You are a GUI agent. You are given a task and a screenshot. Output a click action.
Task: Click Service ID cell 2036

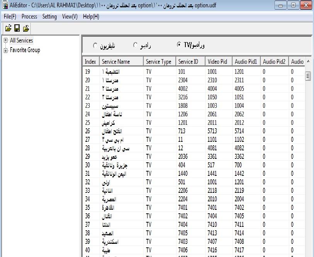tap(183, 157)
